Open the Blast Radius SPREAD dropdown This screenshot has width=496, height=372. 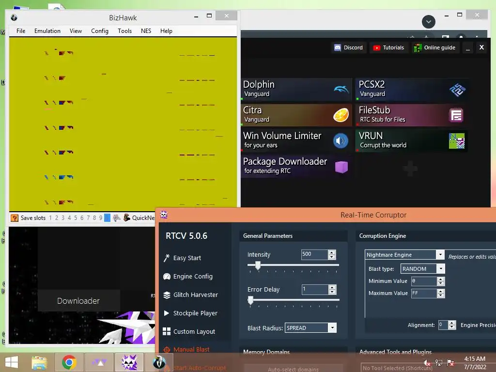pos(332,328)
